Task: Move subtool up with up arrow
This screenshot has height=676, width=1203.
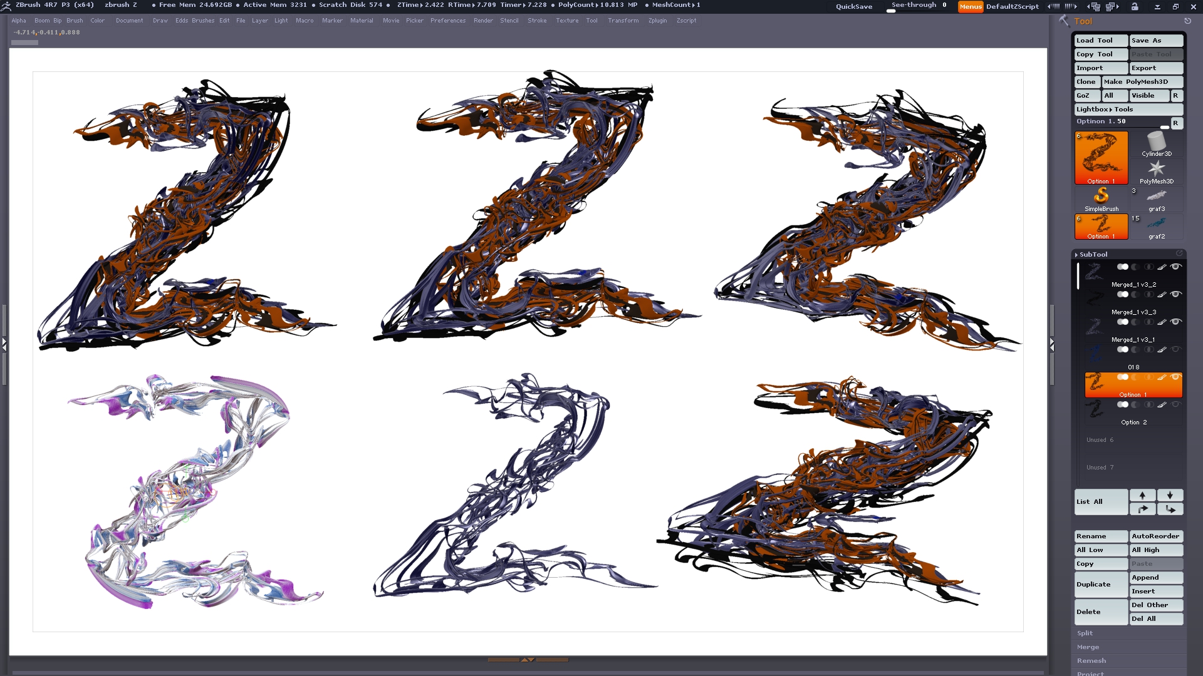Action: tap(1142, 495)
